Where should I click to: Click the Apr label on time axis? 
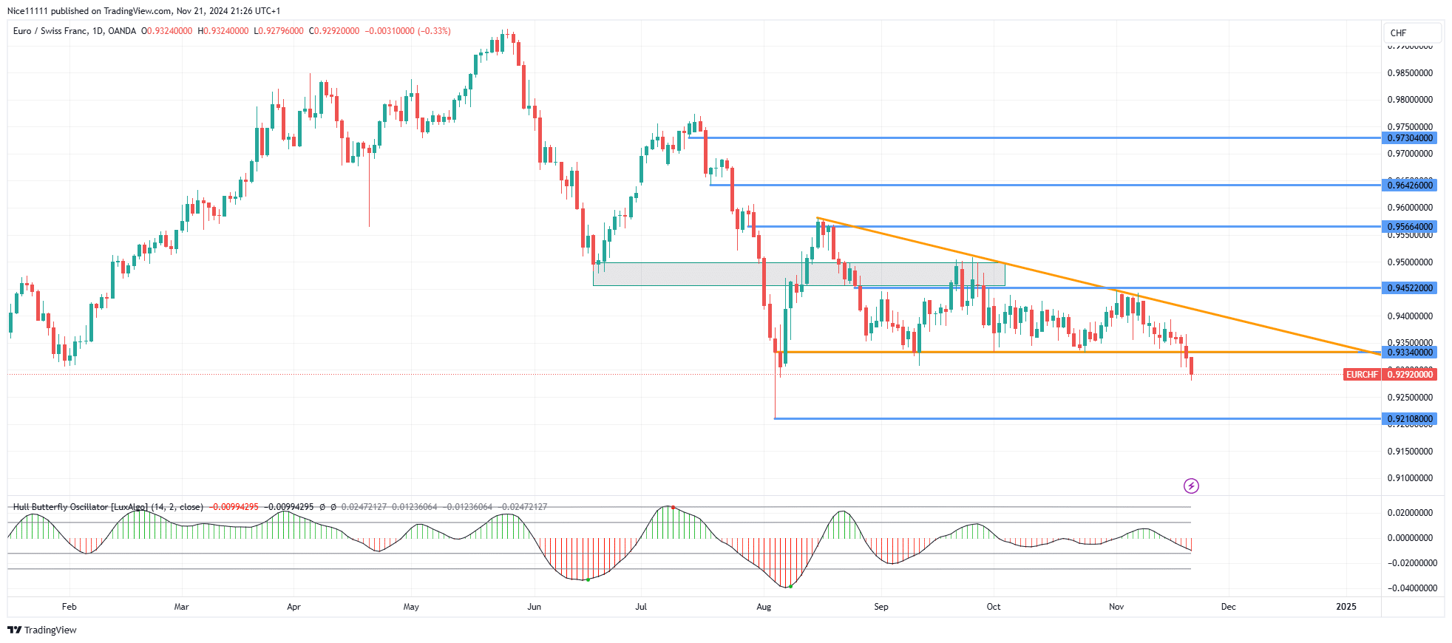[294, 607]
